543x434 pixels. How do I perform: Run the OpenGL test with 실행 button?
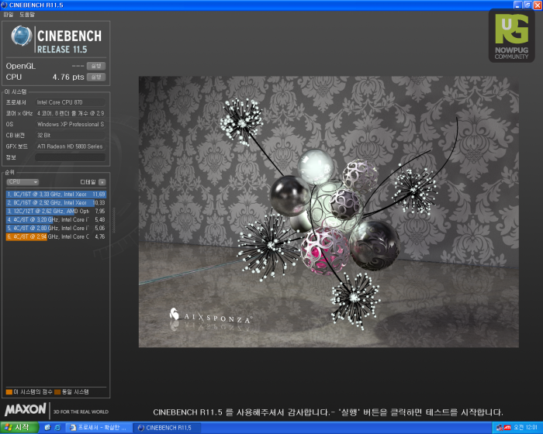[96, 66]
